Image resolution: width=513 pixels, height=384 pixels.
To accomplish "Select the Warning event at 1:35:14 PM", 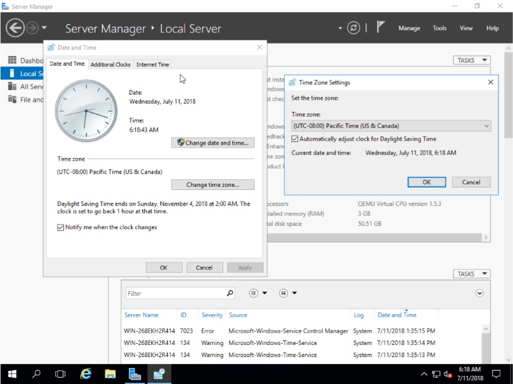I will pos(301,343).
